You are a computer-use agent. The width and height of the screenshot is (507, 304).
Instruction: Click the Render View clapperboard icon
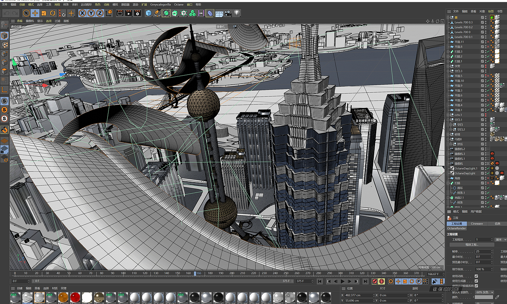[x=120, y=13]
